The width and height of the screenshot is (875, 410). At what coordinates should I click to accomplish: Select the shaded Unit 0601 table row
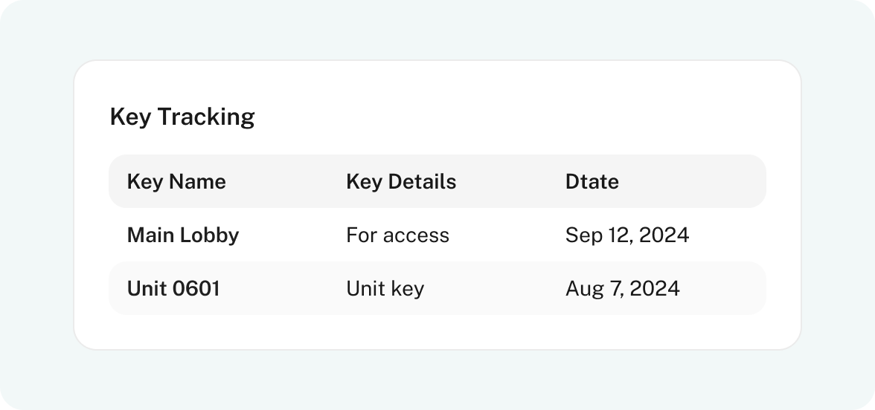[x=437, y=288]
